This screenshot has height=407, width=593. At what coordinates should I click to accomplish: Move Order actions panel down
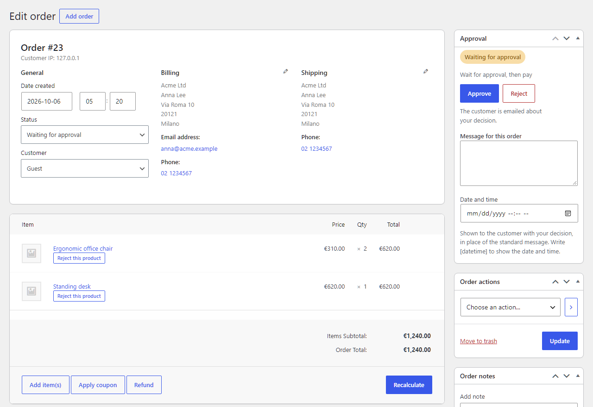coord(567,282)
